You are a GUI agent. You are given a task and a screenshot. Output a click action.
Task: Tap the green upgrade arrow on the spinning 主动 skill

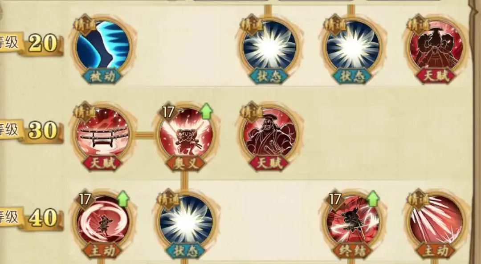coord(123,199)
